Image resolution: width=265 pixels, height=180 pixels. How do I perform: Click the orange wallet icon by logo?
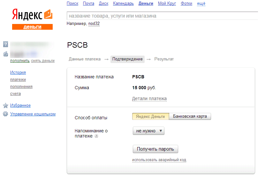click(48, 14)
